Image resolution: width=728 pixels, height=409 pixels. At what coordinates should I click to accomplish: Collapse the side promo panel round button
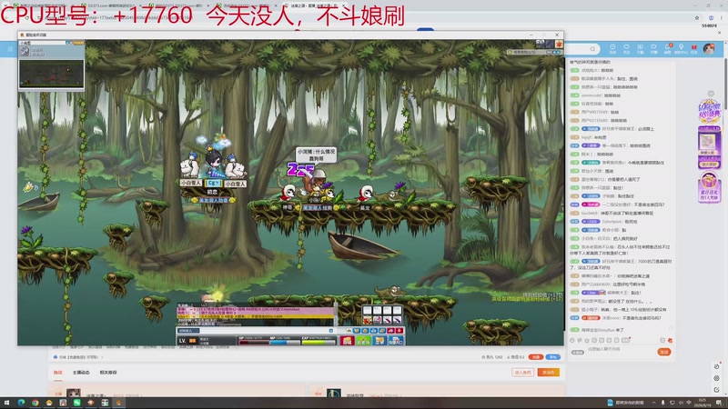[x=711, y=94]
